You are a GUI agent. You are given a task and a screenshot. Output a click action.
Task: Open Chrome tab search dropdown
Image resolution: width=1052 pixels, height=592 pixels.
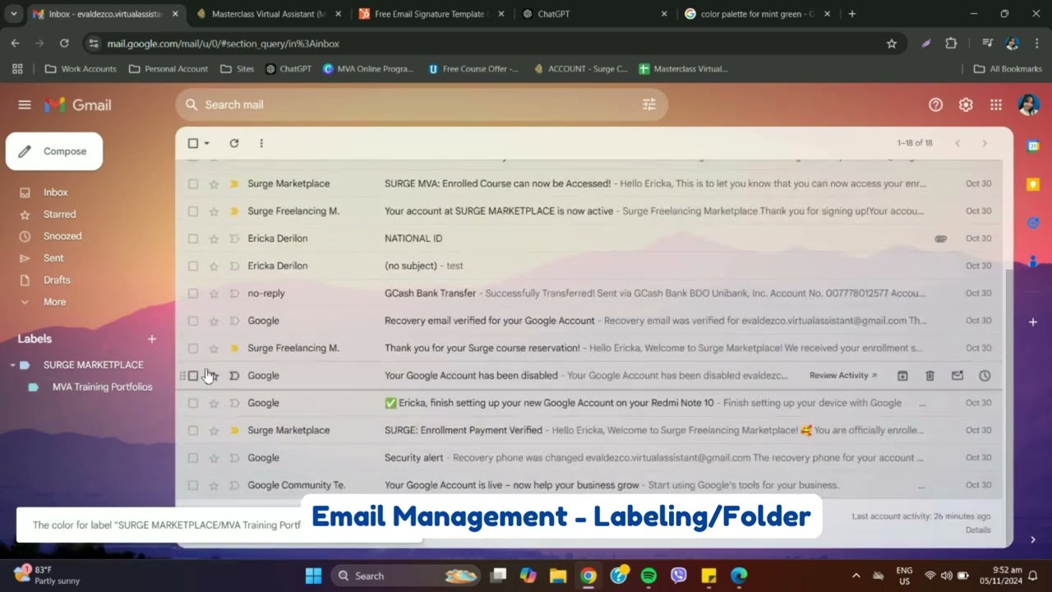pos(14,14)
